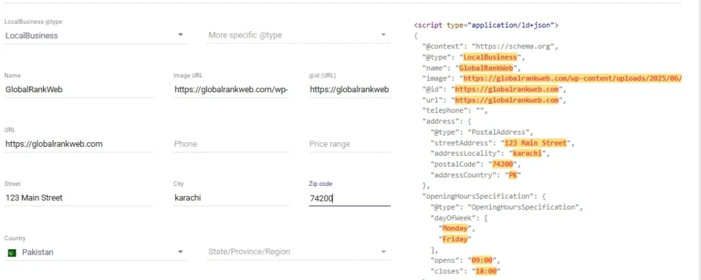This screenshot has height=280, width=701.
Task: Click the highlighted "Friday" in the code
Action: 455,240
